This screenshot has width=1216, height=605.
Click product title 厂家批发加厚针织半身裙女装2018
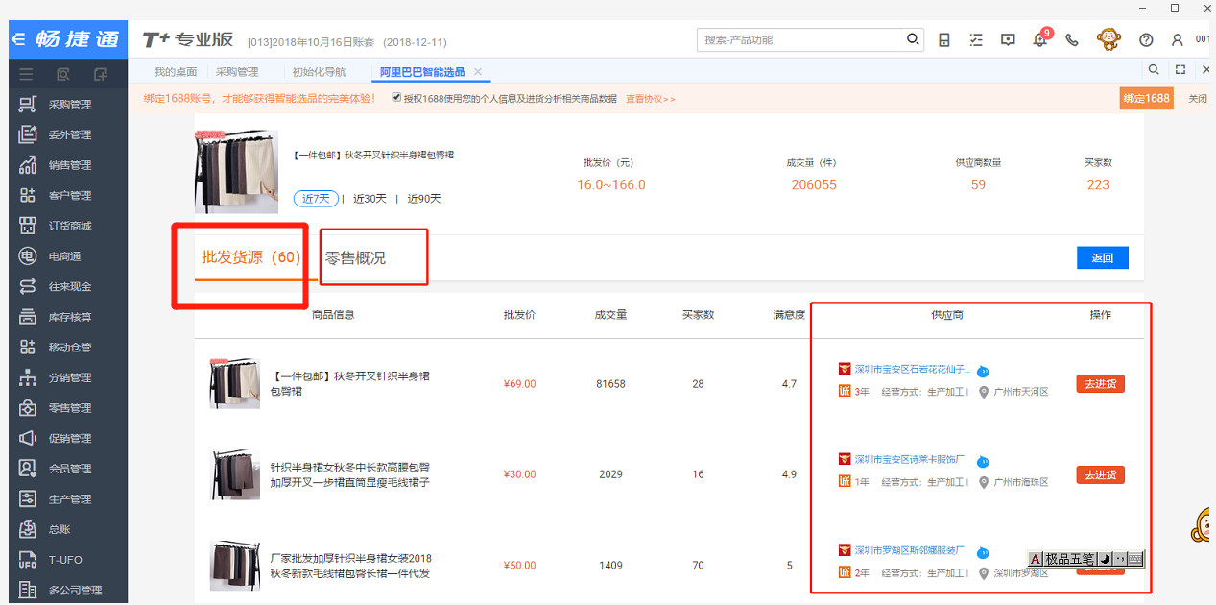coord(350,558)
